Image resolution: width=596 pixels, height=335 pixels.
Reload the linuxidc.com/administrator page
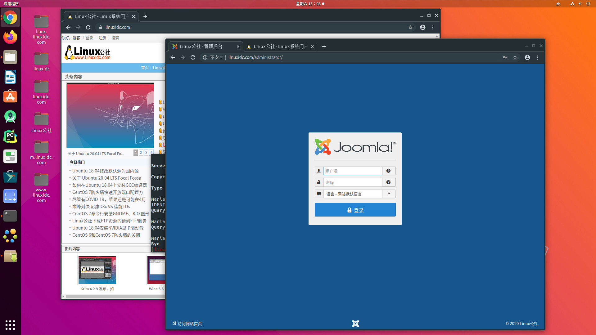coord(193,57)
